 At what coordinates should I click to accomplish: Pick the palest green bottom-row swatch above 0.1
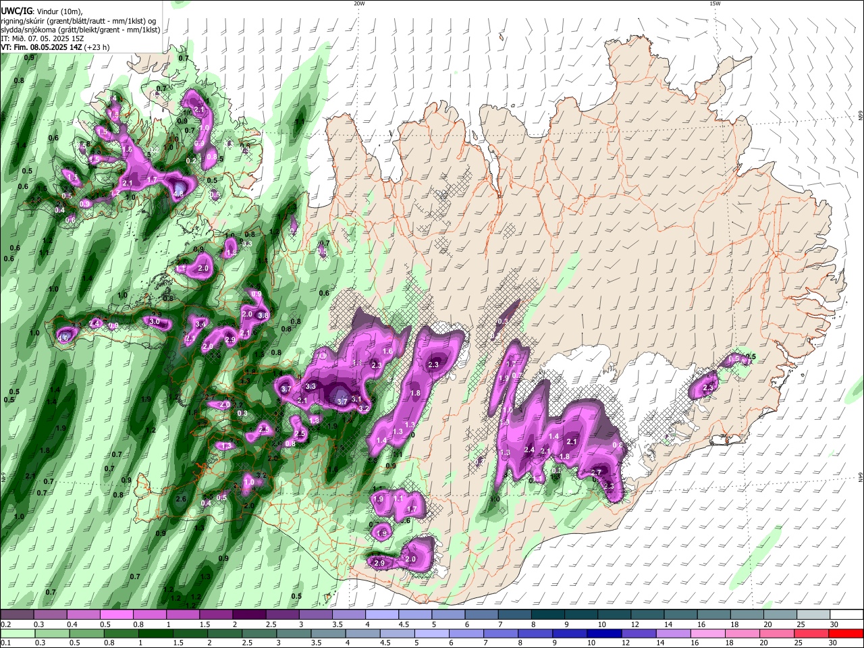pyautogui.click(x=17, y=633)
